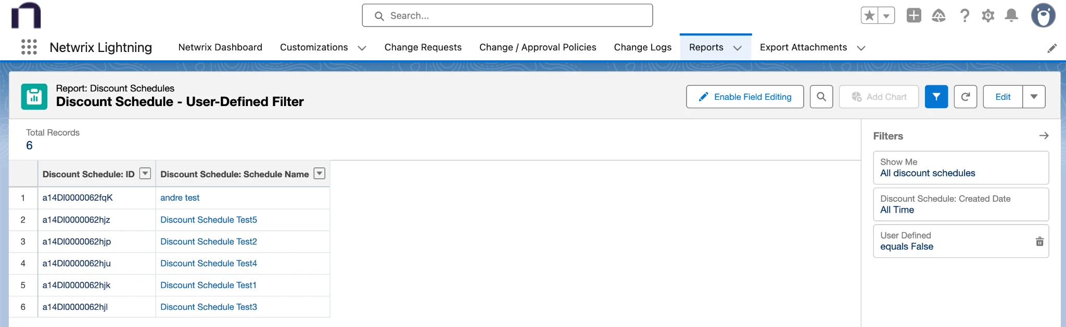Click the Discount Schedules report icon
The image size is (1066, 327).
[34, 97]
